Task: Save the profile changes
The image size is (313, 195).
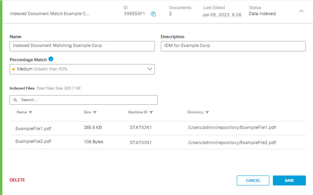Action: click(289, 180)
